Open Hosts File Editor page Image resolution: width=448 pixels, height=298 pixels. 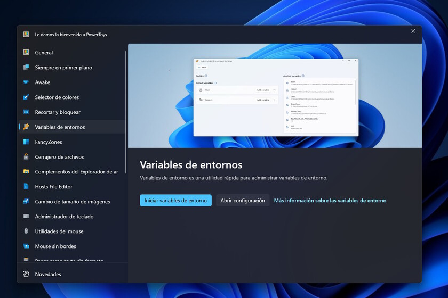pyautogui.click(x=71, y=186)
